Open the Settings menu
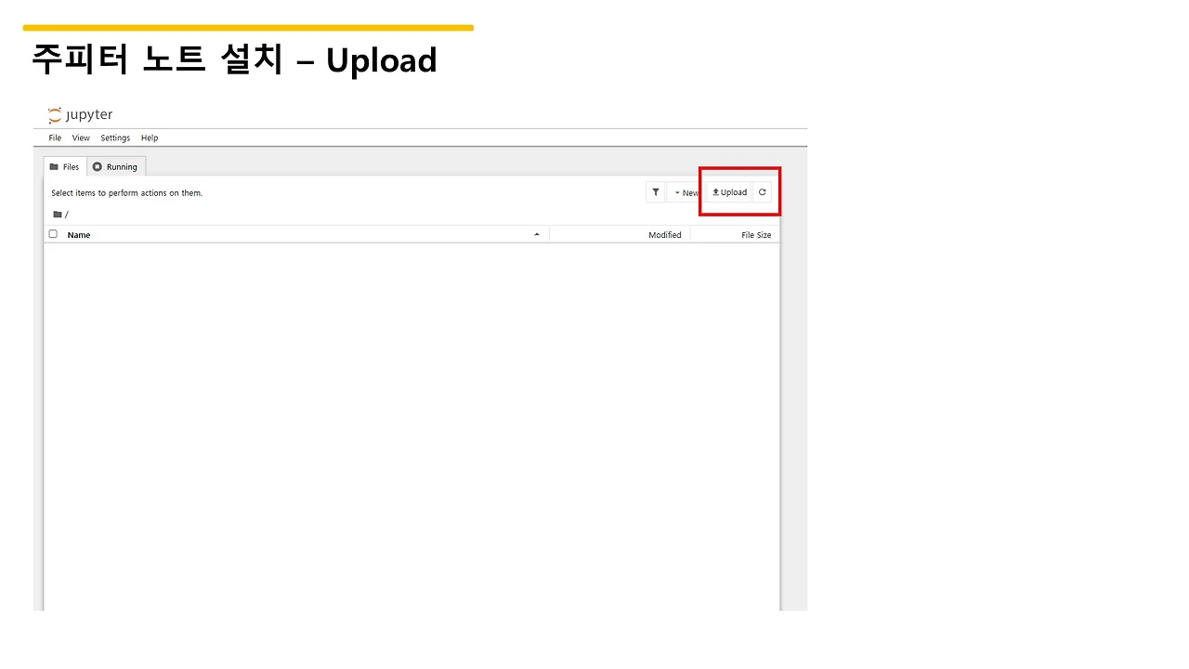1189x669 pixels. 115,138
